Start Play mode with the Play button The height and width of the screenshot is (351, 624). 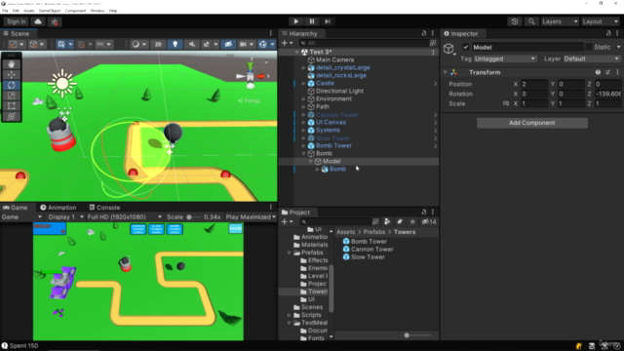(295, 21)
